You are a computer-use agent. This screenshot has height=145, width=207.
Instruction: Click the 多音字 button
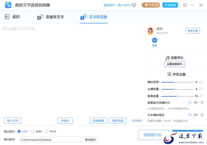(65, 121)
